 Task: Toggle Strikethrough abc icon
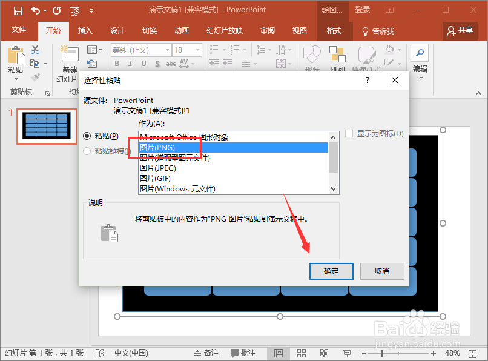pyautogui.click(x=171, y=64)
